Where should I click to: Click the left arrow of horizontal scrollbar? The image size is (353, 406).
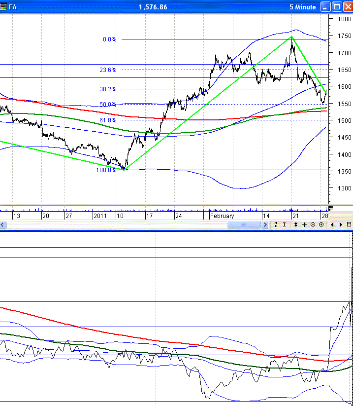2,224
